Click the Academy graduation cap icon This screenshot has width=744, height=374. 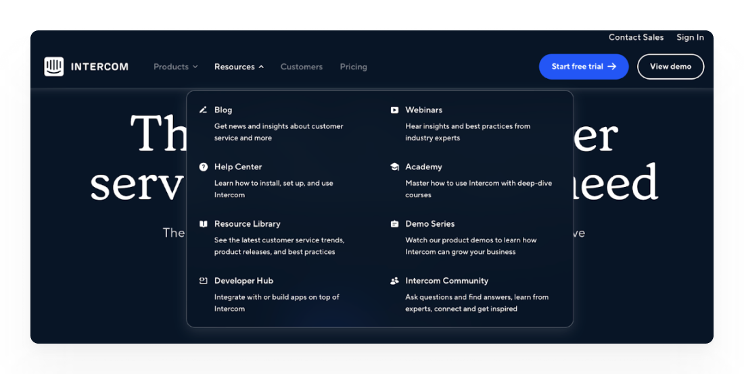tap(394, 167)
